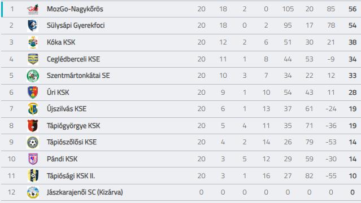The height and width of the screenshot is (203, 361).
Task: Click the Újszilvás KSE team crest
Action: pyautogui.click(x=33, y=109)
